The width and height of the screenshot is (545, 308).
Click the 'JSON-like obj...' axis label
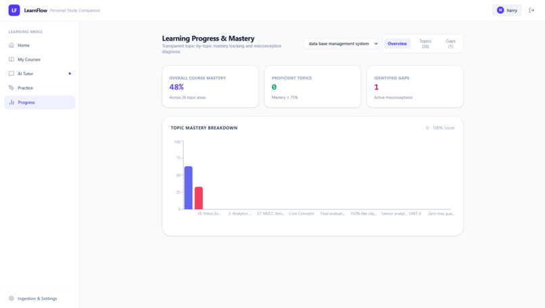363,213
